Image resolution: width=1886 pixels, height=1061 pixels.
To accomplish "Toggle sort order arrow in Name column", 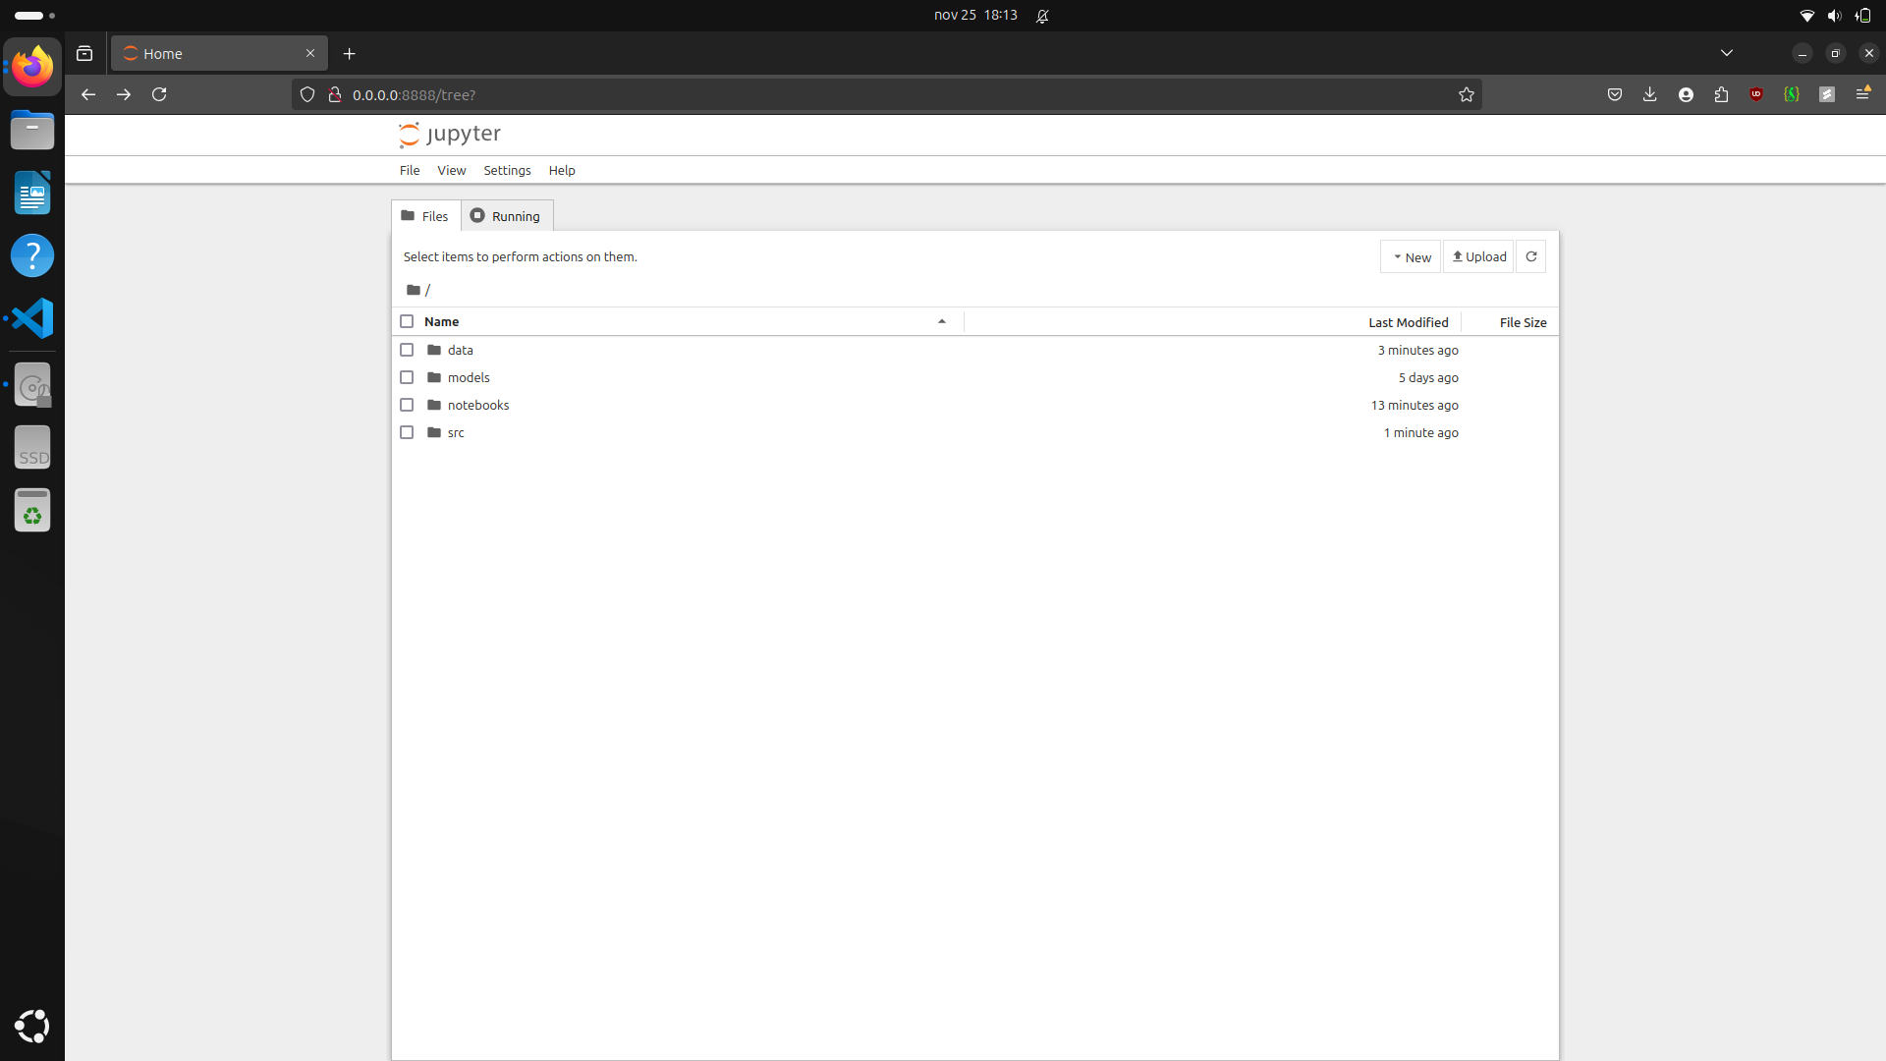I will pos(941,321).
